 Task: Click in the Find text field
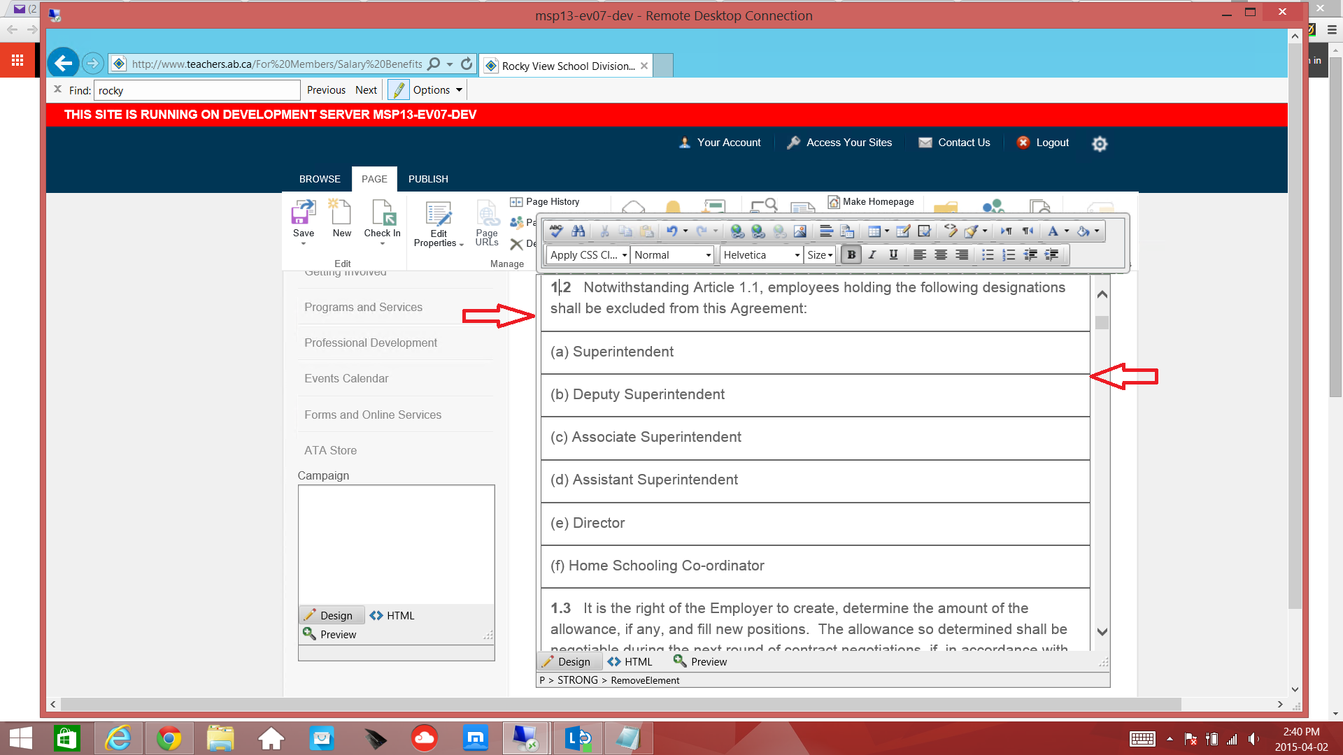point(197,91)
